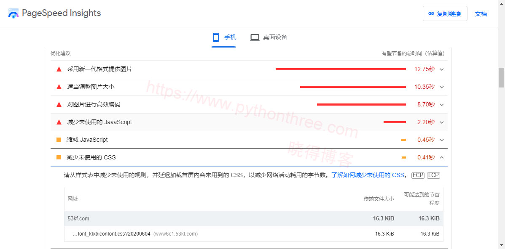505x249 pixels.
Task: Collapse the 减少未使用的 CSS audit chevron
Action: pos(441,157)
